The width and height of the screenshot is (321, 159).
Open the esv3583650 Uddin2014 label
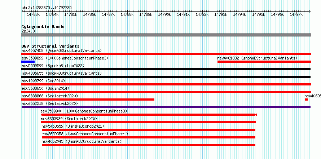(45, 88)
